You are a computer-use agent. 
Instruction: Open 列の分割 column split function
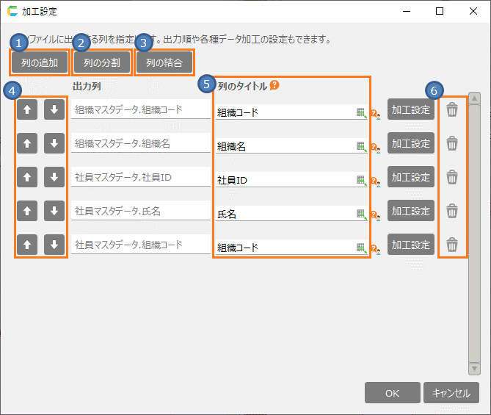(x=101, y=62)
